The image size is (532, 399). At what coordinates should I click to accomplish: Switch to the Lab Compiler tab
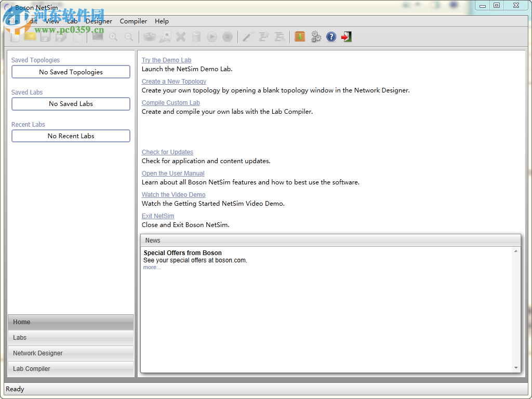[x=71, y=369]
